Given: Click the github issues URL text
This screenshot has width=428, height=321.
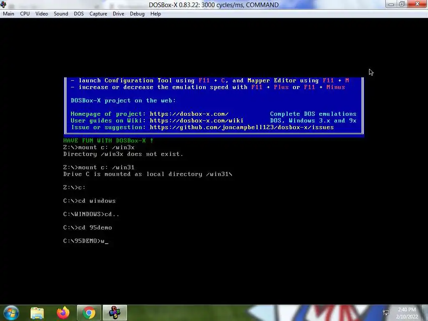Looking at the screenshot, I should click(242, 127).
